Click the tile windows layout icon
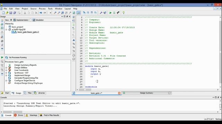 (x=88, y=13)
